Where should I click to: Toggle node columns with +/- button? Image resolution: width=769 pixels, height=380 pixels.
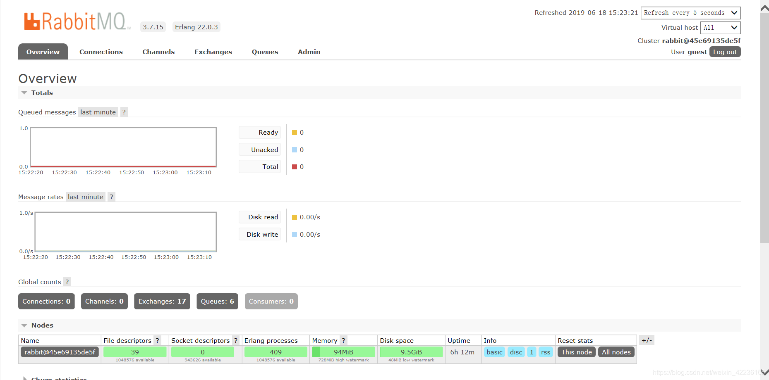pyautogui.click(x=647, y=340)
